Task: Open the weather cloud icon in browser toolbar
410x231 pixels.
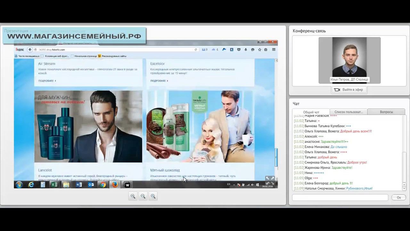Action: pyautogui.click(x=215, y=50)
